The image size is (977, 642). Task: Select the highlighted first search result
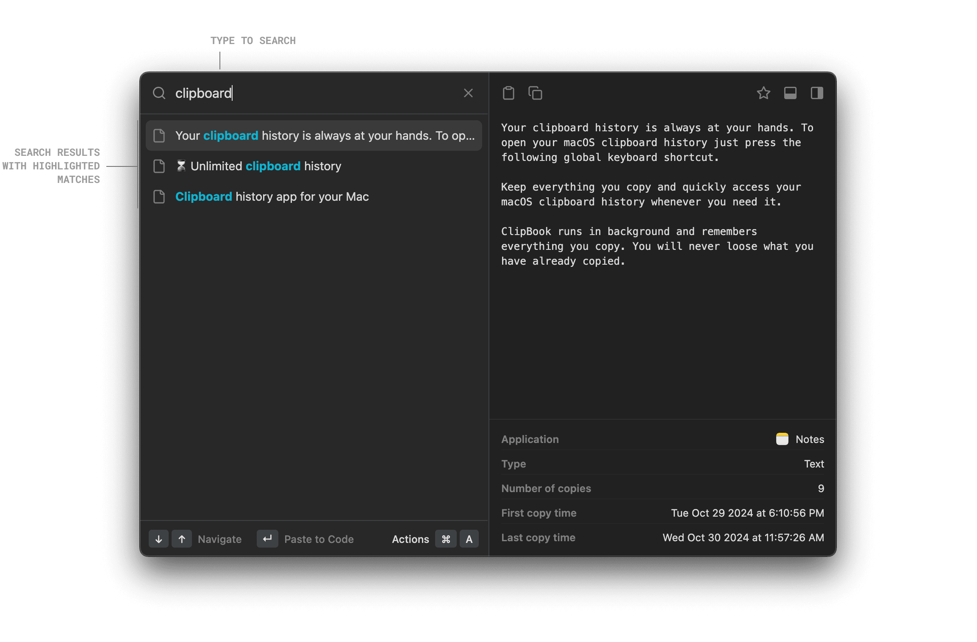pyautogui.click(x=314, y=136)
